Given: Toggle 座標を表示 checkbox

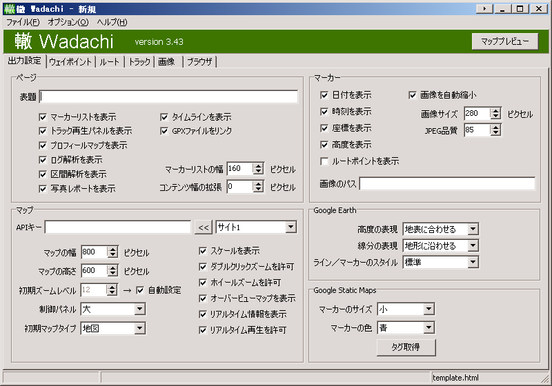Looking at the screenshot, I should coord(324,128).
